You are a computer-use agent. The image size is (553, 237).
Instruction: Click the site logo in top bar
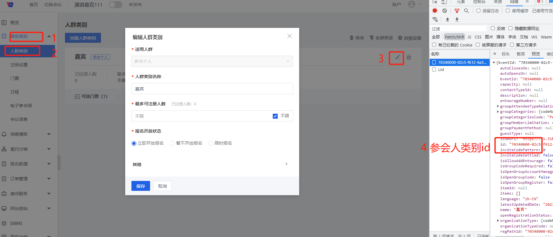[10, 5]
